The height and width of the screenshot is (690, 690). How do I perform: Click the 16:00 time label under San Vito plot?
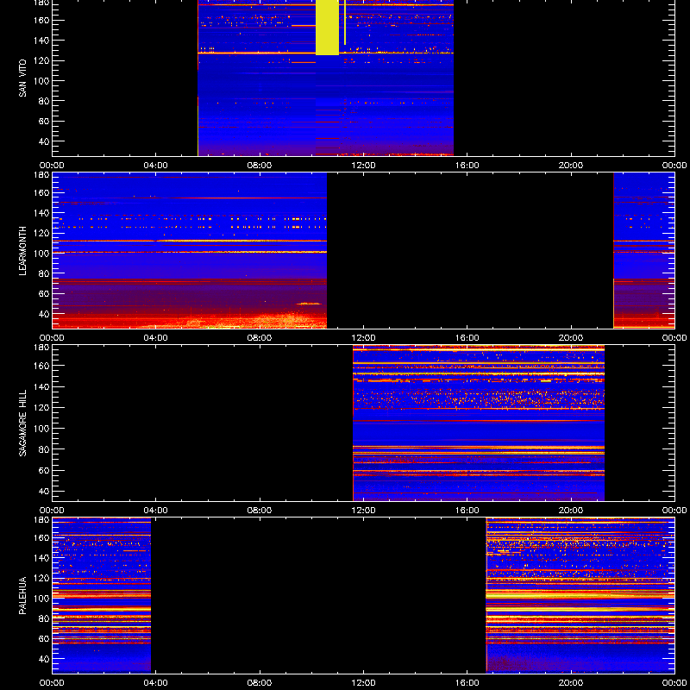pos(467,166)
